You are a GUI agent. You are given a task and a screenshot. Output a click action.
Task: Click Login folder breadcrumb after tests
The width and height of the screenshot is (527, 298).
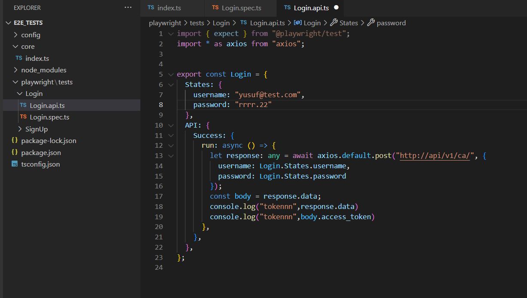coord(221,23)
